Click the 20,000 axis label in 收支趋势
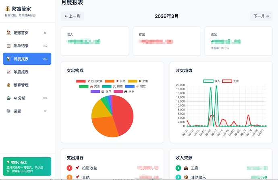Screen dimensions: 278x180 click(180, 85)
